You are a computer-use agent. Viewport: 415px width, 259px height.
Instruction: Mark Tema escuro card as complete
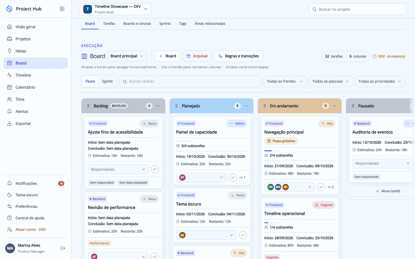pyautogui.click(x=243, y=235)
